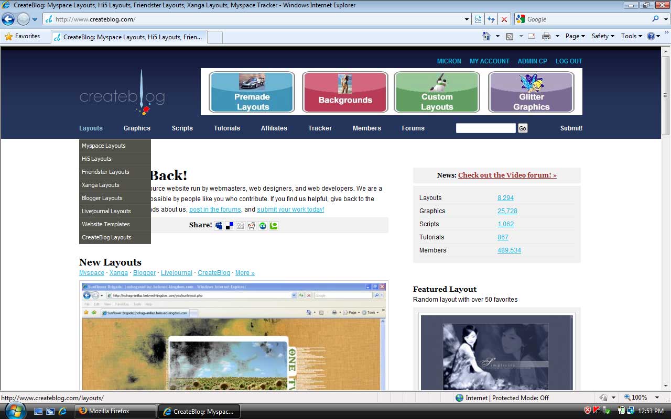Screen dimensions: 671x419
Task: Select Website Templates menu entry
Action: coord(115,224)
